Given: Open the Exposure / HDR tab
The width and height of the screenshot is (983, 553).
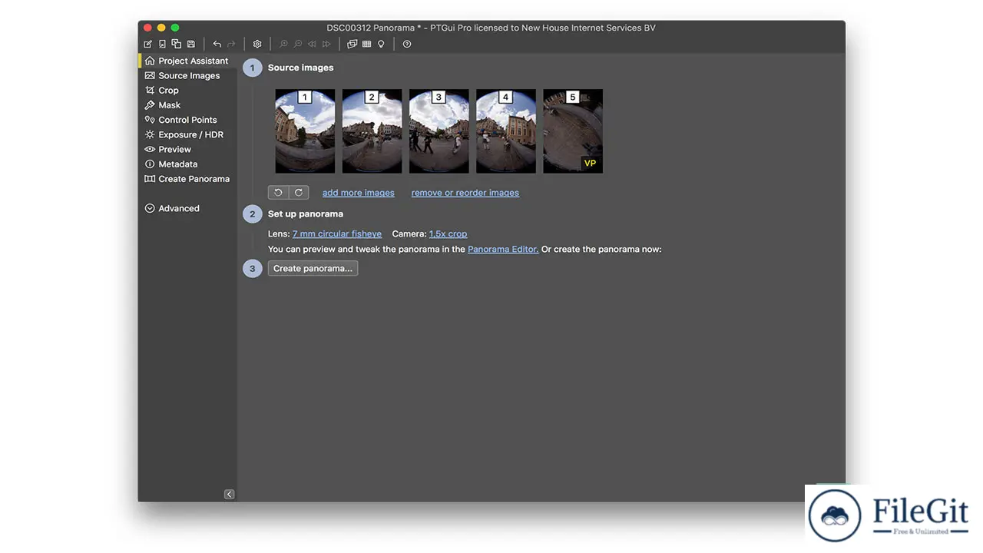Looking at the screenshot, I should coord(187,134).
